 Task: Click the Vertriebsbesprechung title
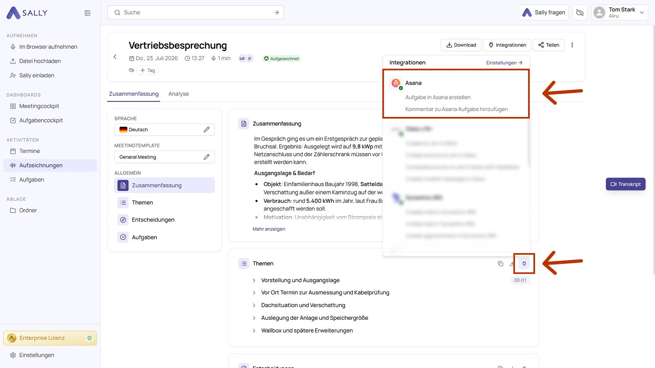click(x=178, y=45)
